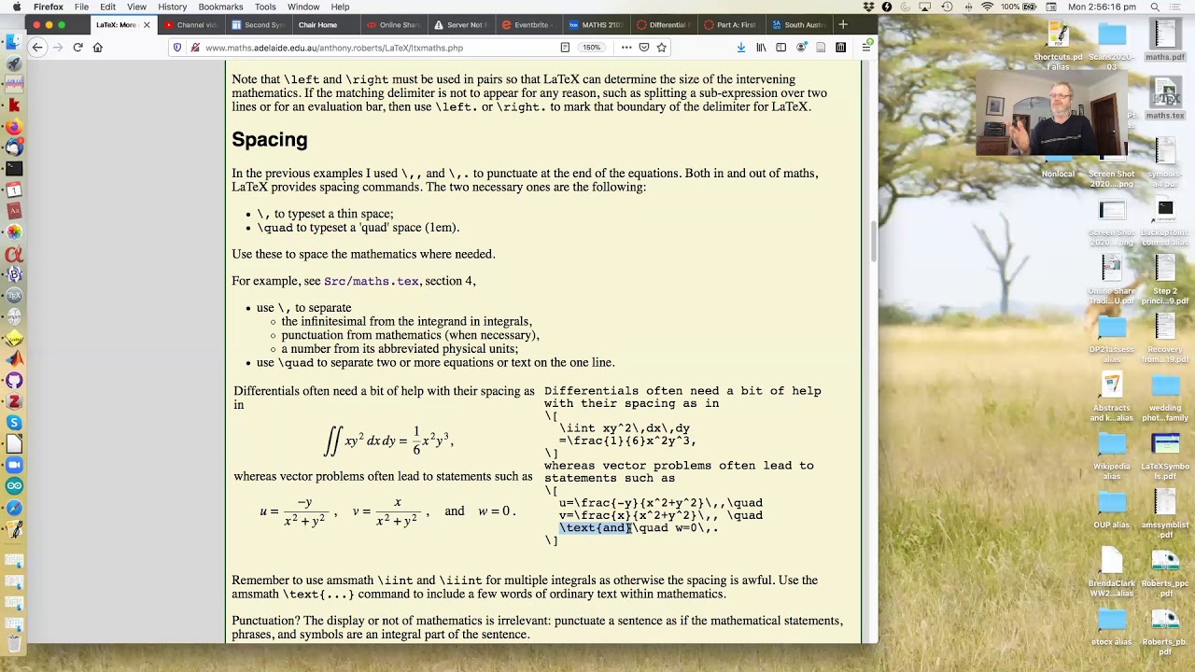The height and width of the screenshot is (672, 1195).
Task: Open the Window menu
Action: tap(303, 7)
